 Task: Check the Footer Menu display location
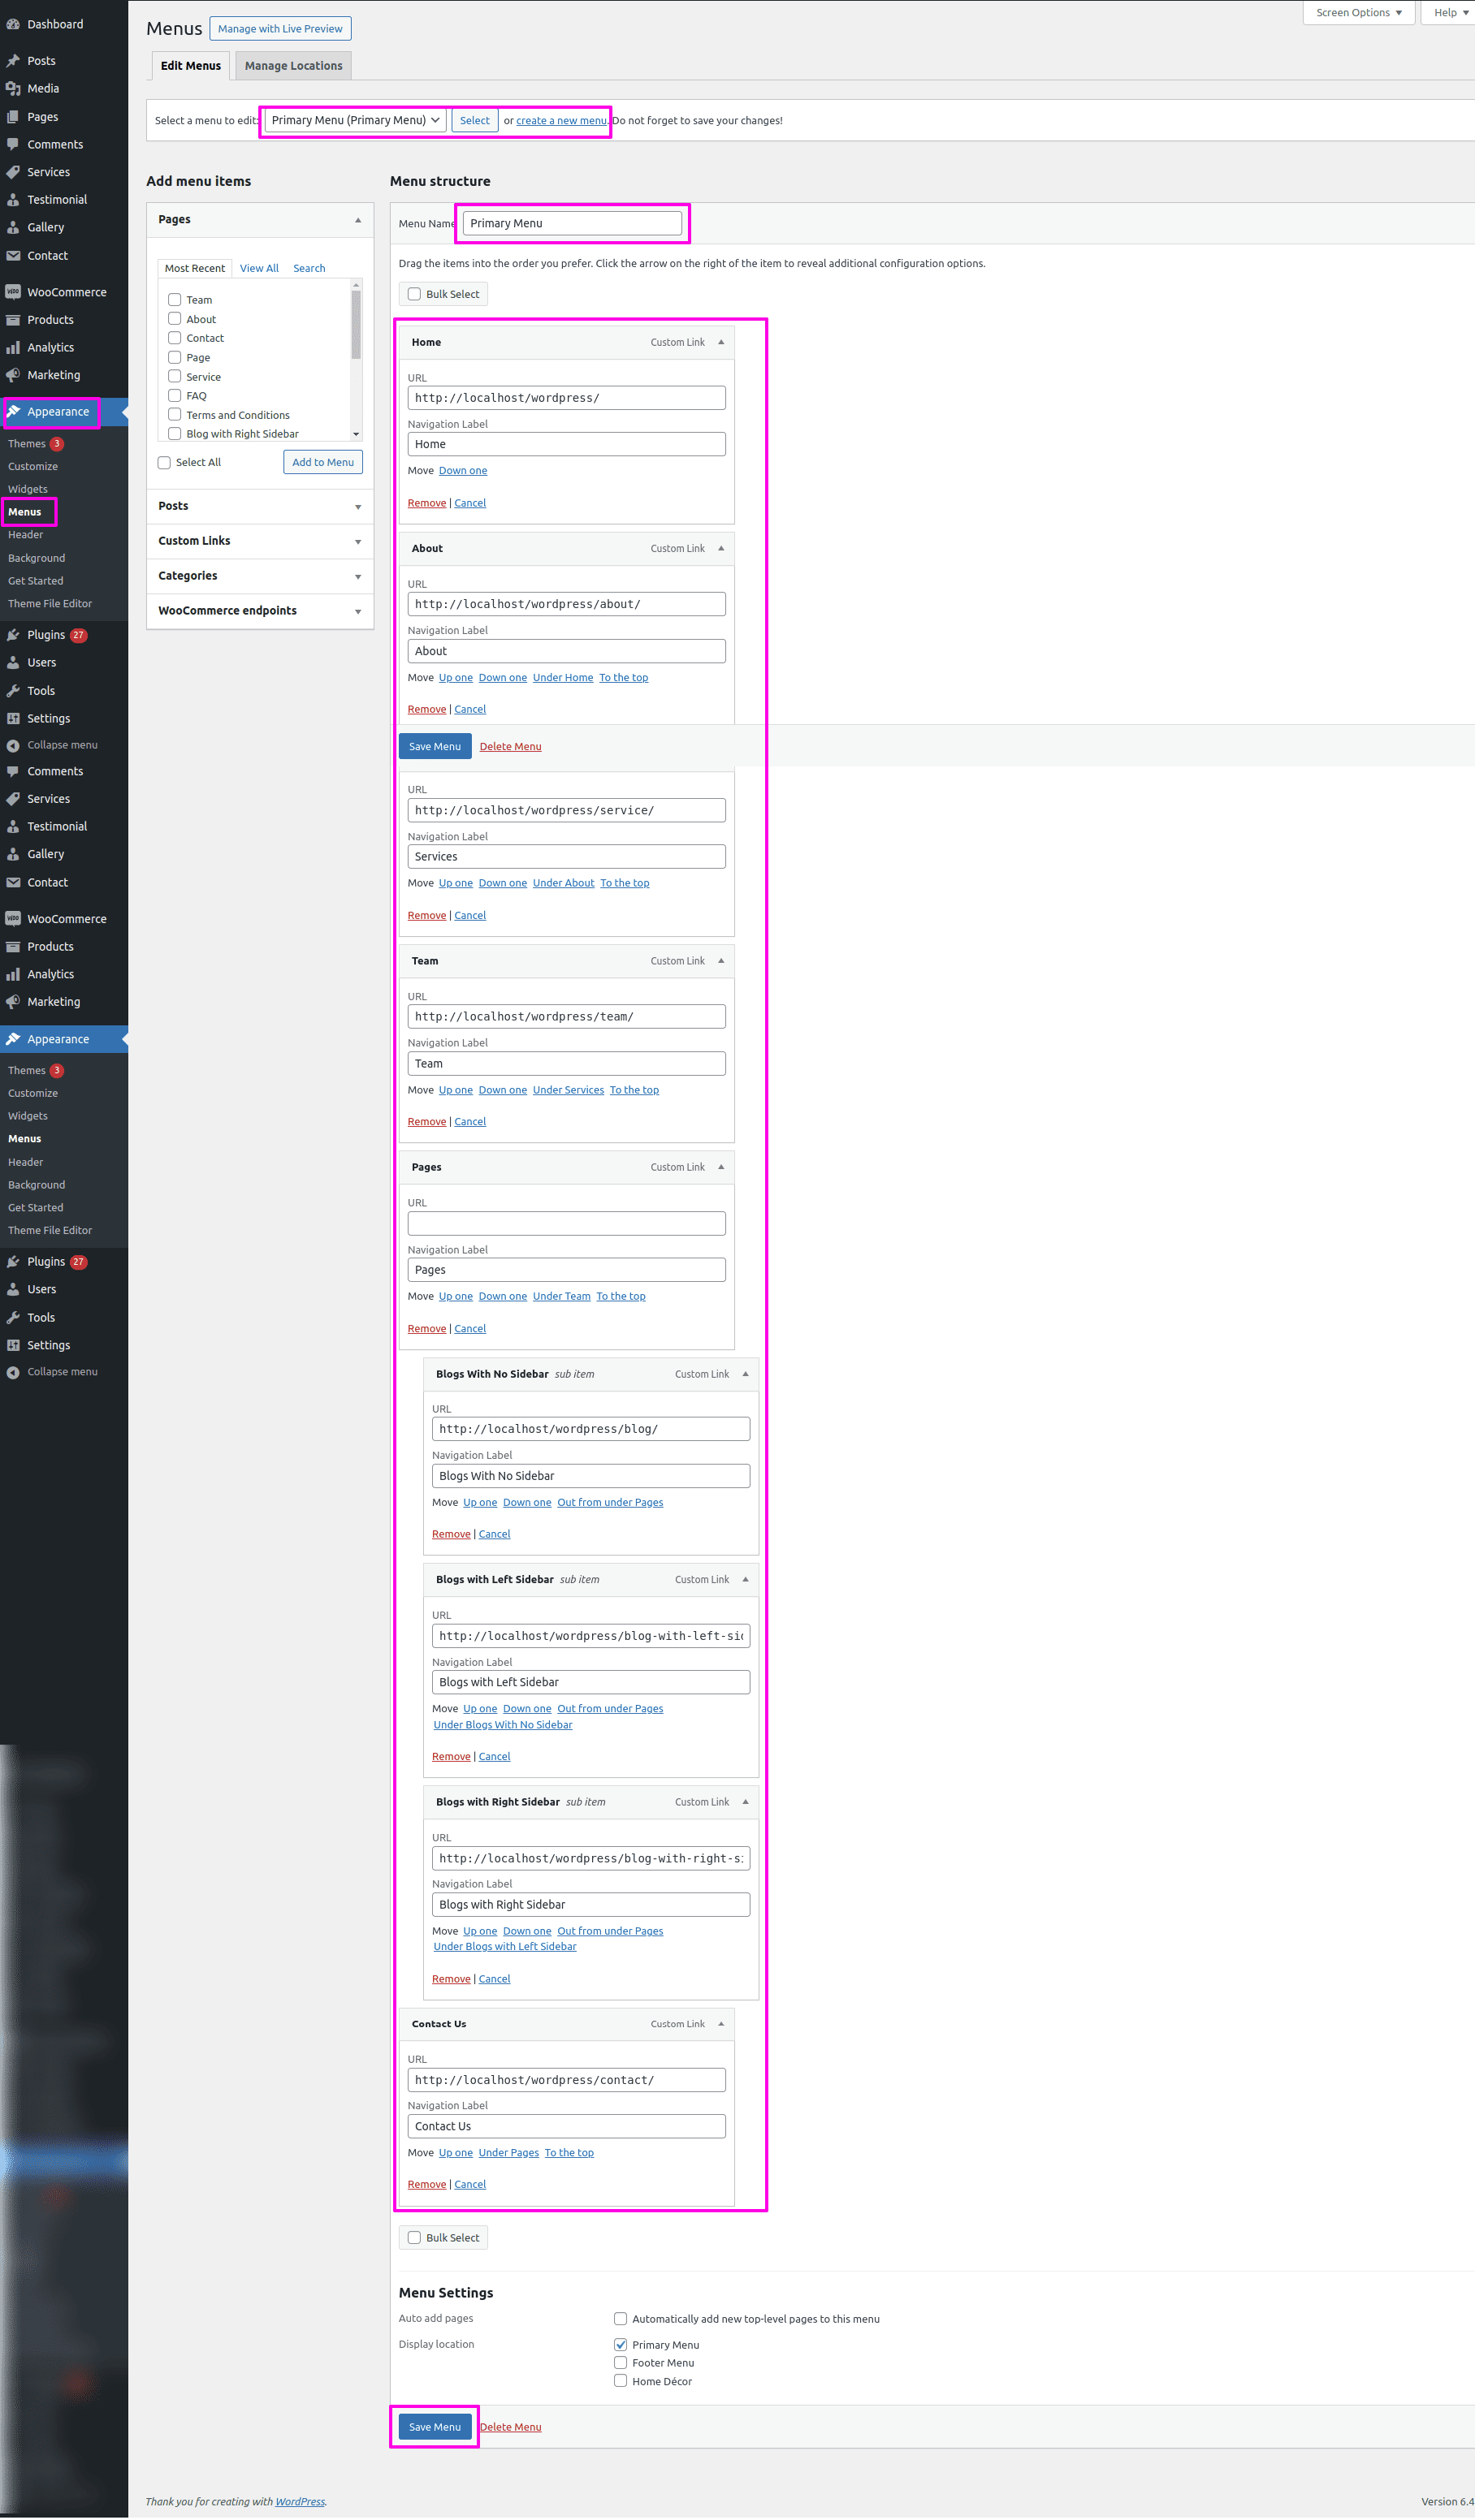(621, 2362)
